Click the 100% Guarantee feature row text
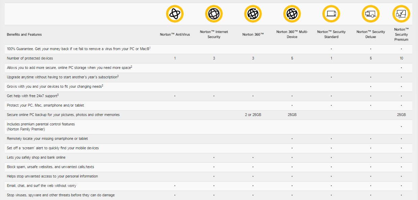Image resolution: width=418 pixels, height=200 pixels. 78,49
